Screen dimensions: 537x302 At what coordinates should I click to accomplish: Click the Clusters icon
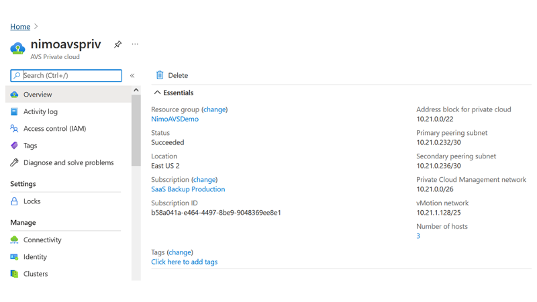tap(14, 274)
